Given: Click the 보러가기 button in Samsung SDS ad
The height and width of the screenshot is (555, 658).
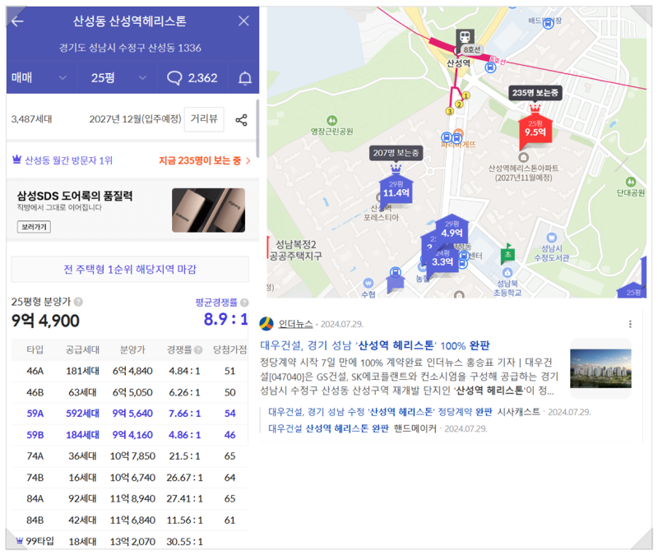Looking at the screenshot, I should point(34,227).
